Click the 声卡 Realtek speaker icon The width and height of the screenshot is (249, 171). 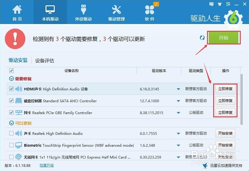[19, 133]
